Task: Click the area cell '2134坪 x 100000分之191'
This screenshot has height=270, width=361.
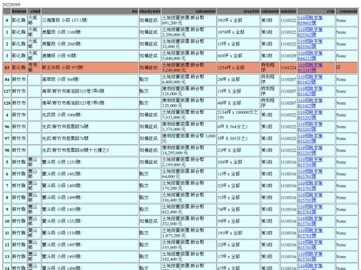Action: coord(238,115)
